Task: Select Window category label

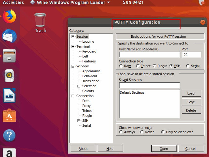Action: pos(82,66)
